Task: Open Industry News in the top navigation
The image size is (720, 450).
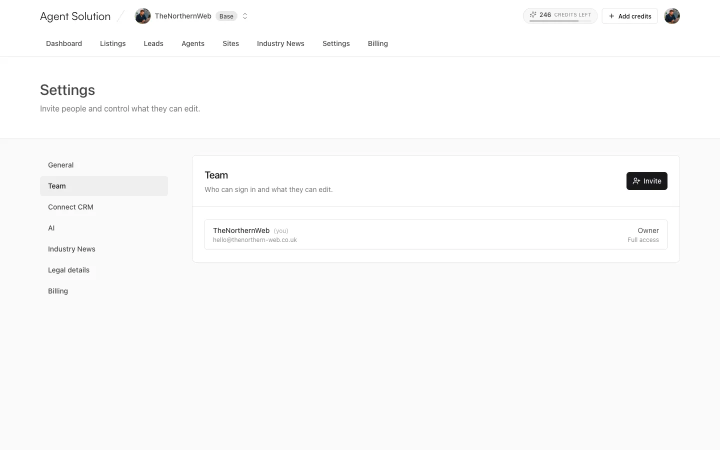Action: coord(280,43)
